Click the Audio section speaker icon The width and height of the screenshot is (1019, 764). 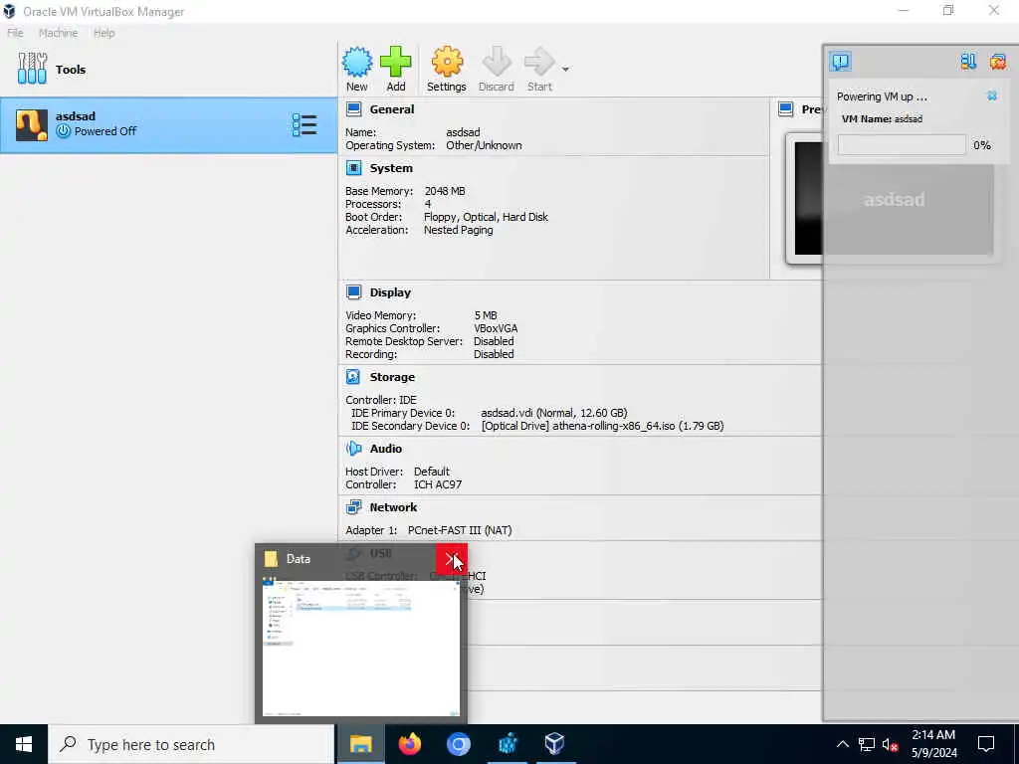point(353,449)
